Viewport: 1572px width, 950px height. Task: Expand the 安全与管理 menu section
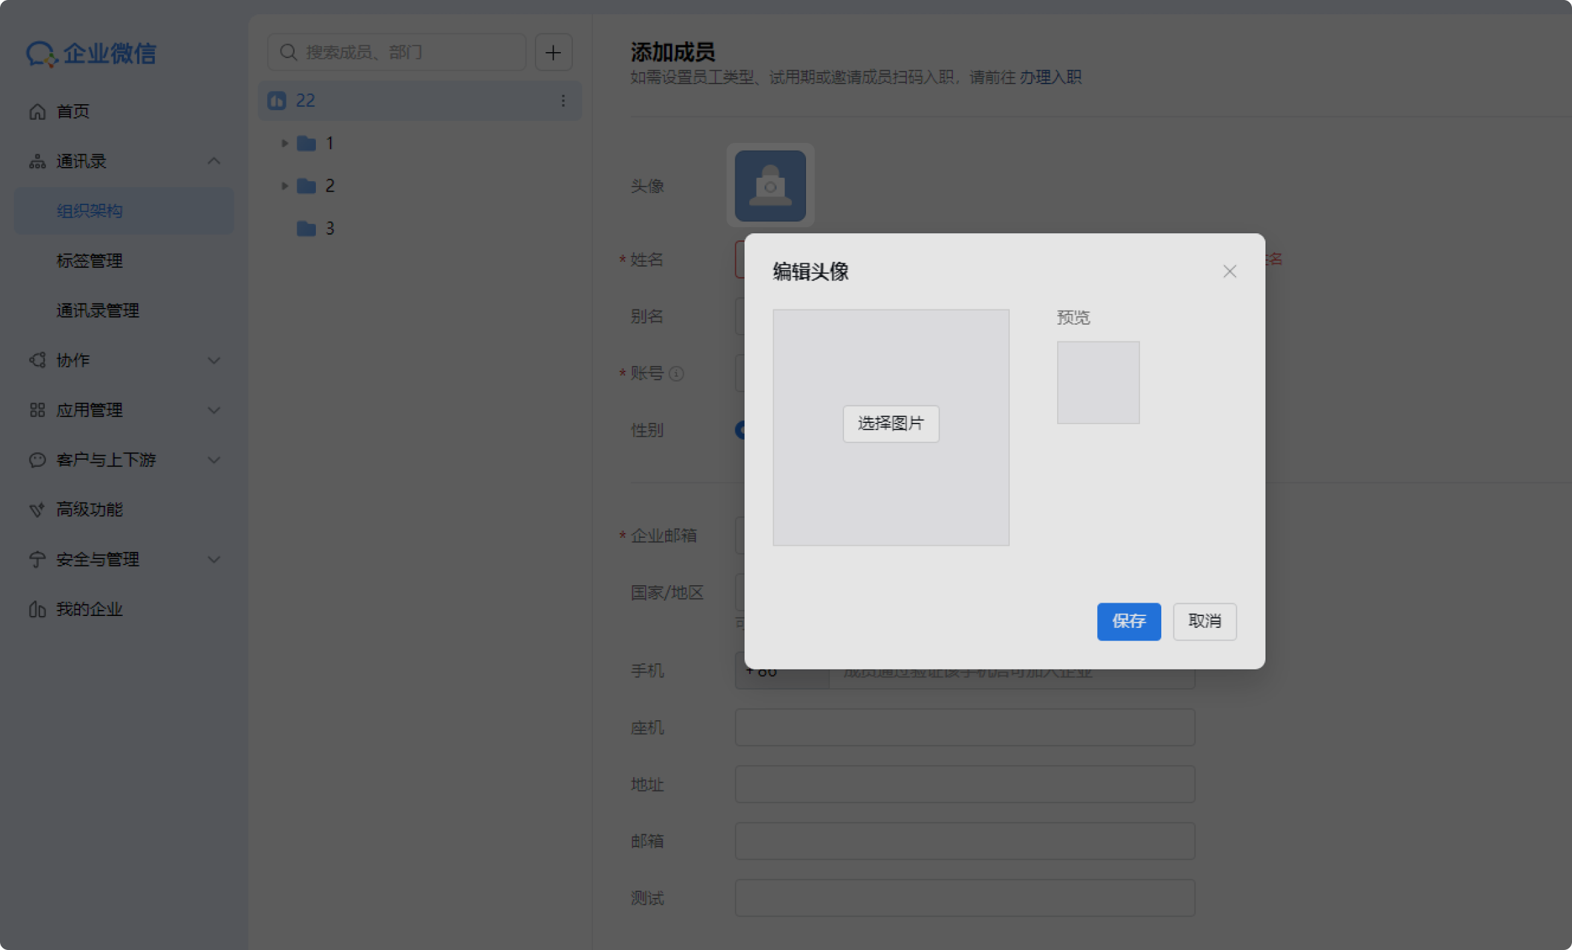(214, 559)
